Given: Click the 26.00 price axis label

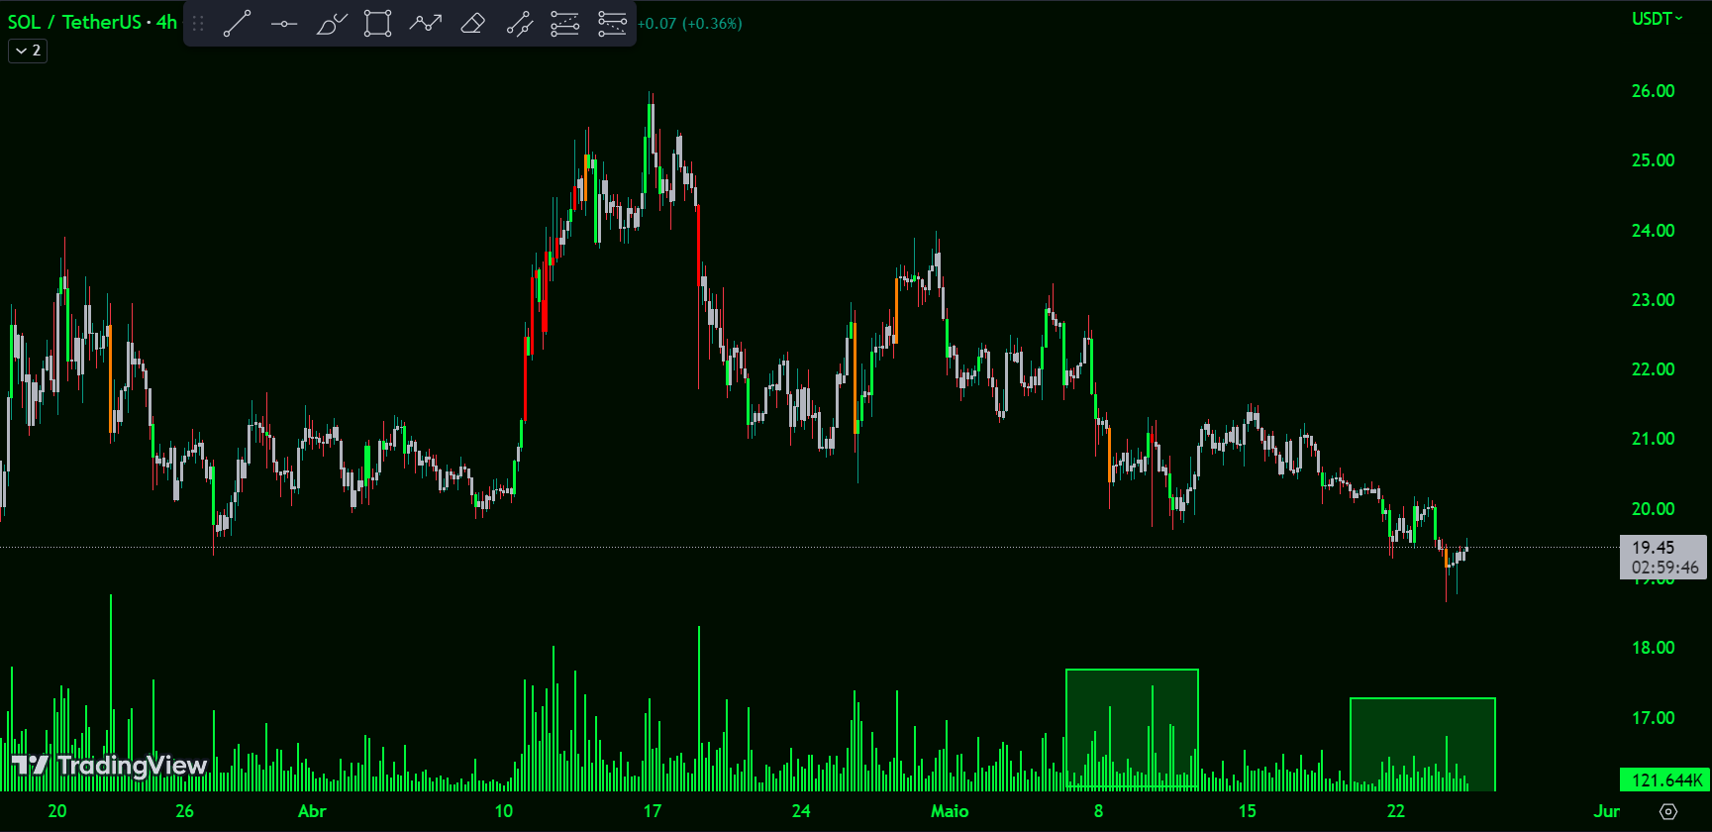Looking at the screenshot, I should tap(1654, 91).
